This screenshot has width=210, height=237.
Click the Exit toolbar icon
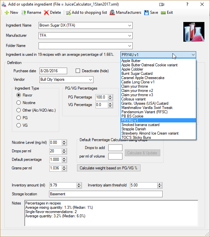tap(163, 13)
